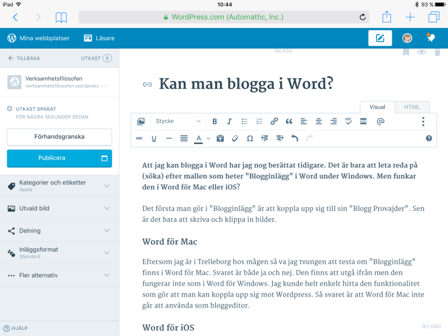Viewport: 448px width, 336px height.
Task: Tap the Safari address bar
Action: pos(224,17)
